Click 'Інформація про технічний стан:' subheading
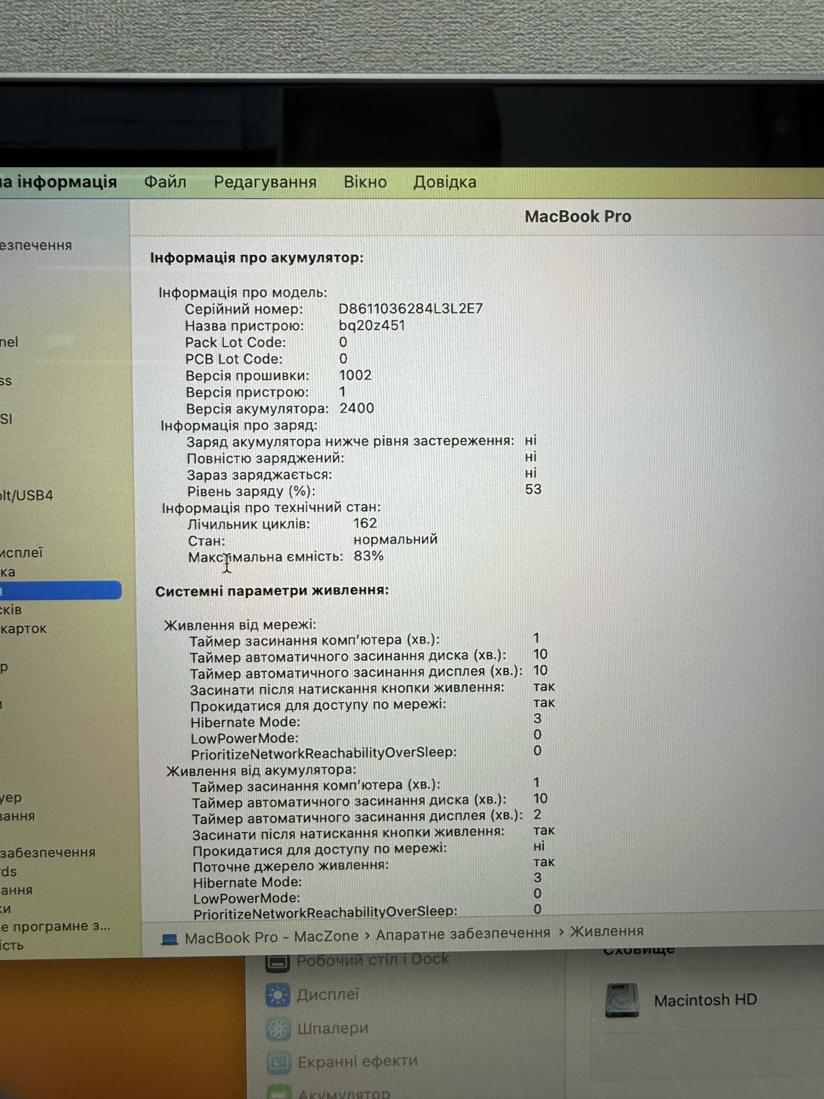The image size is (824, 1099). 271,507
